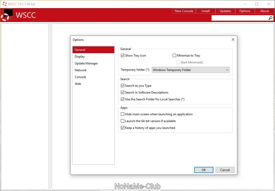Click Cancel to discard changes

click(x=225, y=170)
